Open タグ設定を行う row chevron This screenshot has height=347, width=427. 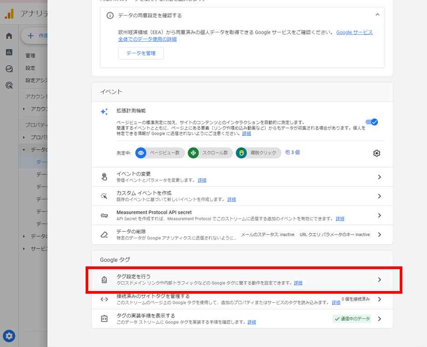(380, 280)
